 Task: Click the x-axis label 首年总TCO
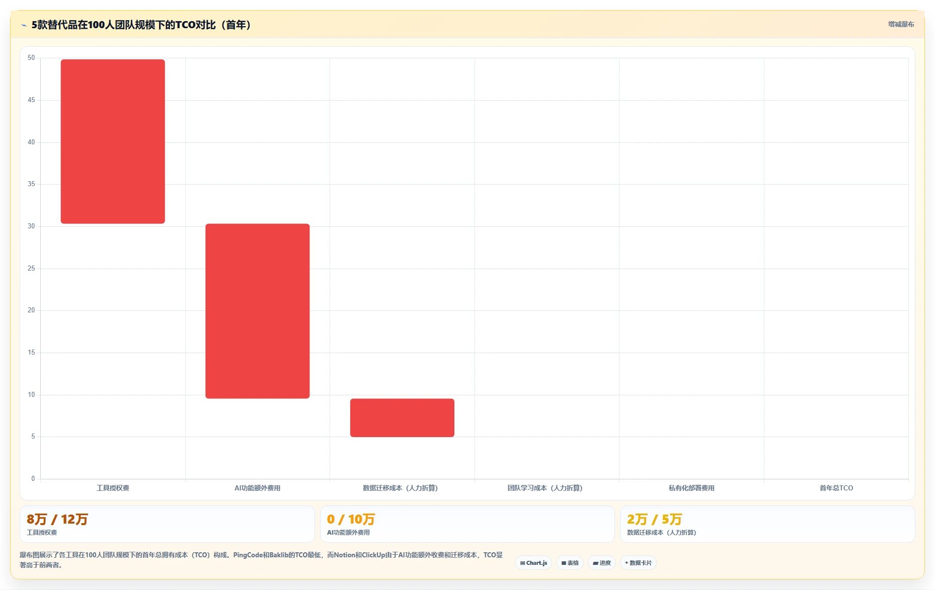(x=836, y=488)
